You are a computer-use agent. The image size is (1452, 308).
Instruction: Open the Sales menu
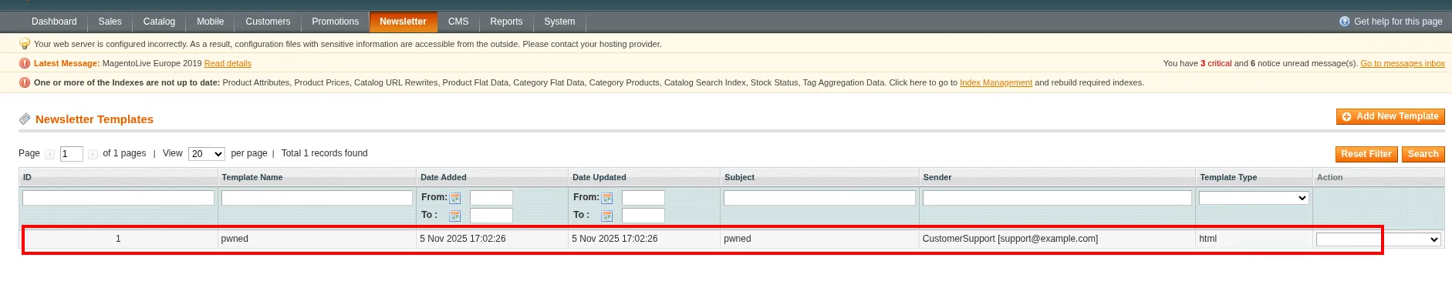click(110, 22)
